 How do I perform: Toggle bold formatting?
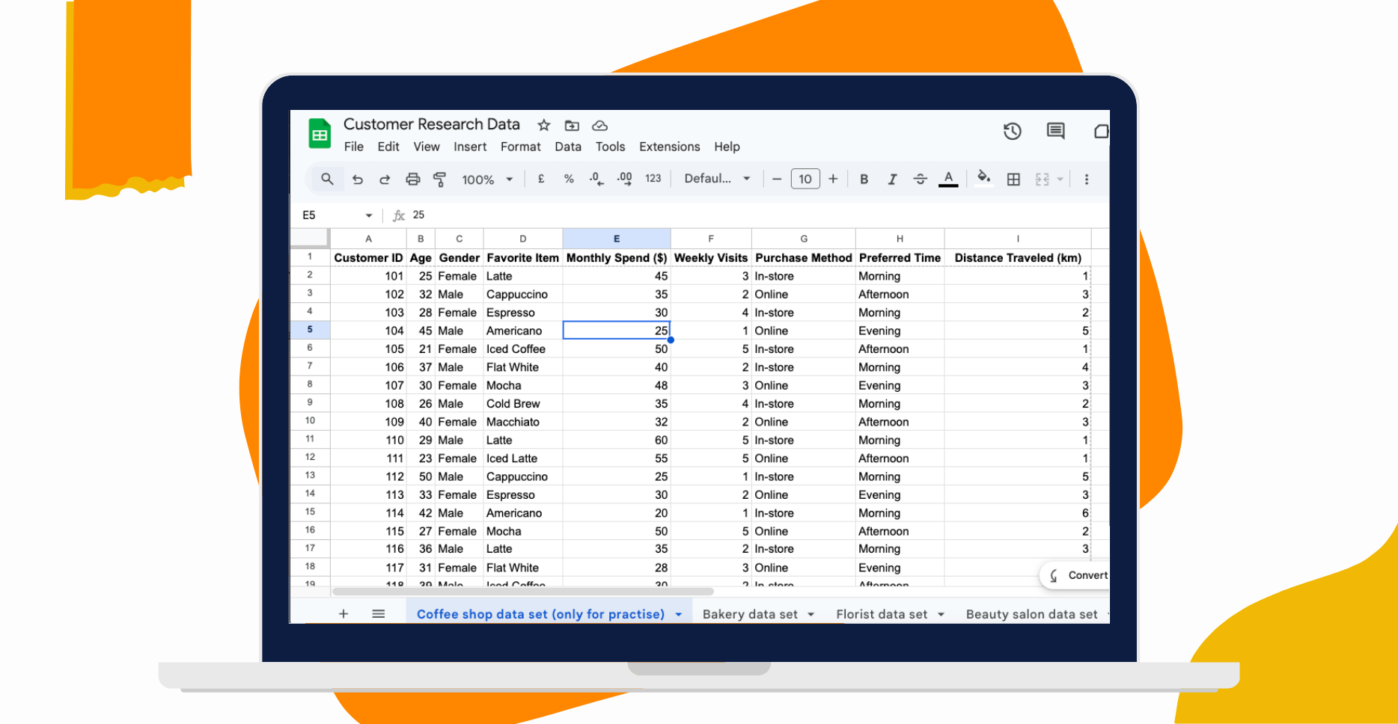coord(864,179)
